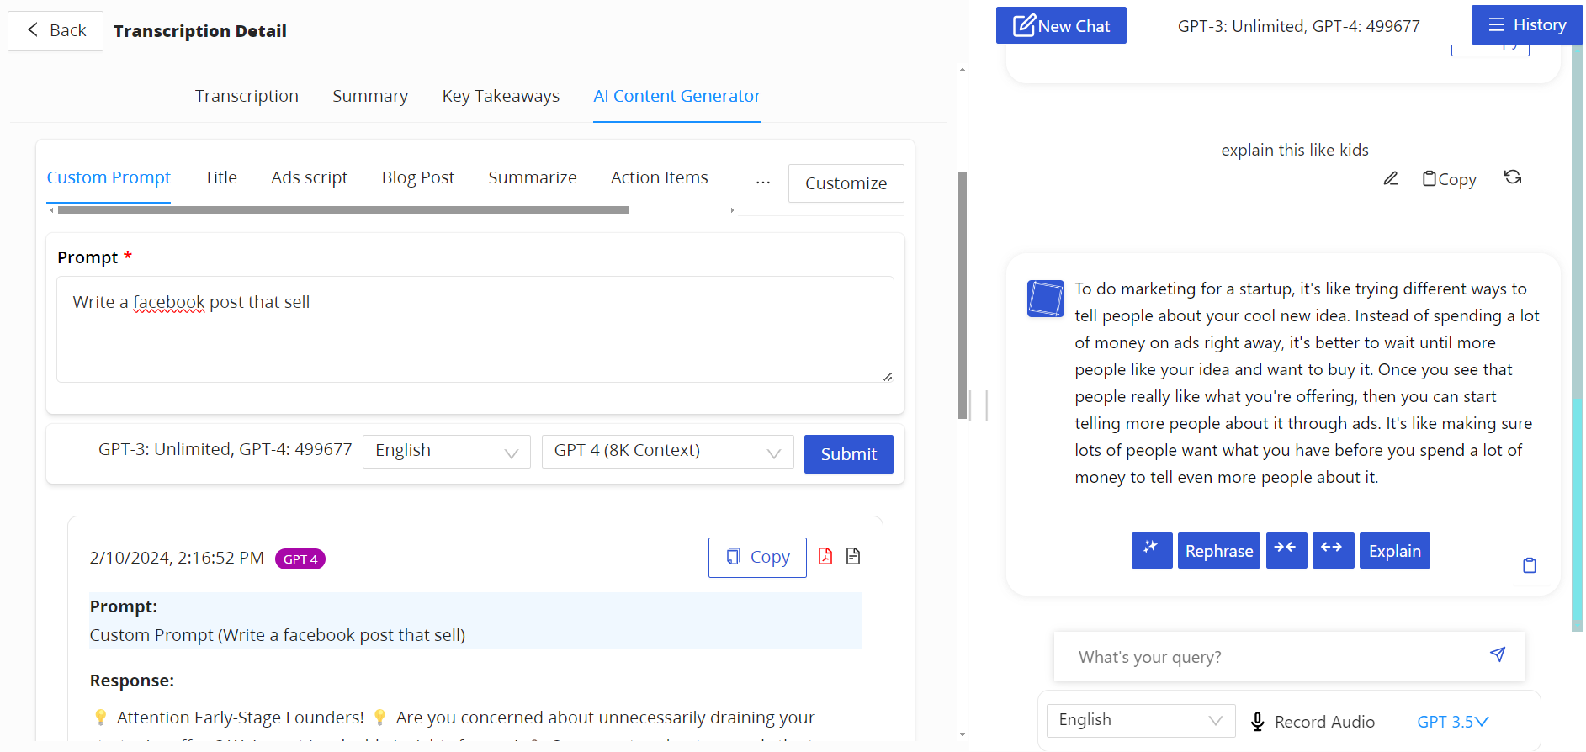
Task: Click the Back button
Action: click(56, 31)
